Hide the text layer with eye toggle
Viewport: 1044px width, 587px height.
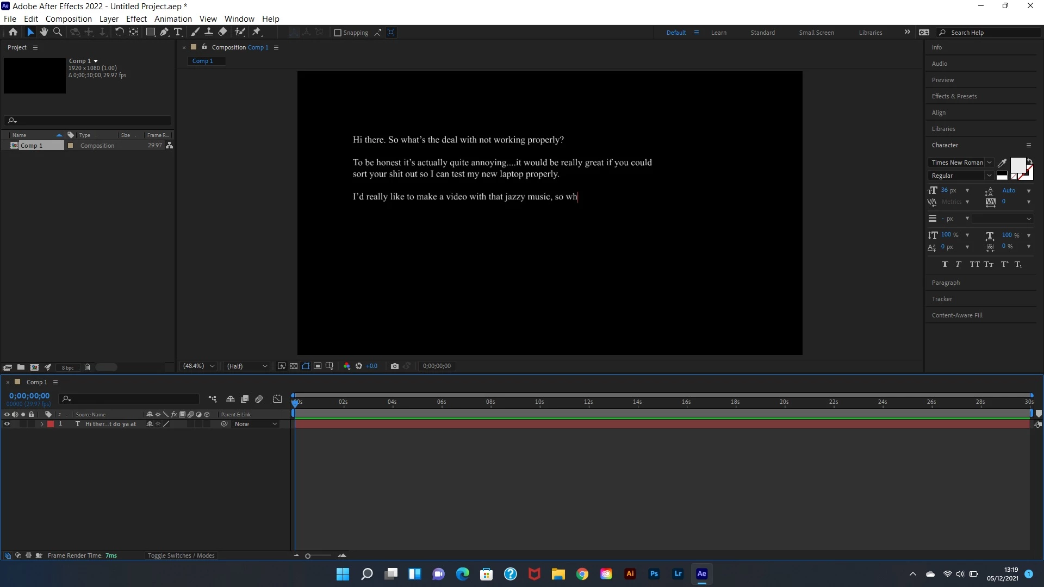click(7, 424)
